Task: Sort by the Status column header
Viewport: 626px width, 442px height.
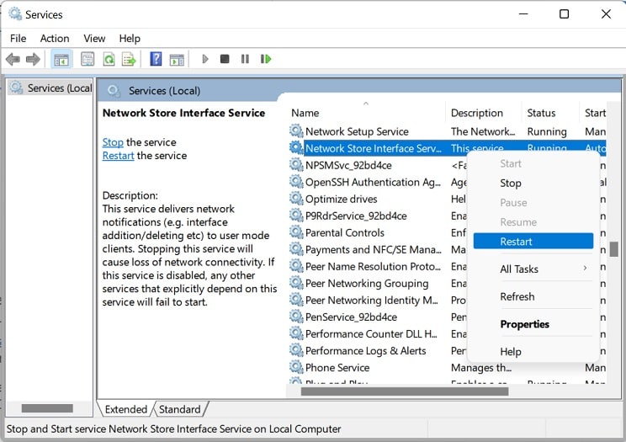Action: click(550, 113)
